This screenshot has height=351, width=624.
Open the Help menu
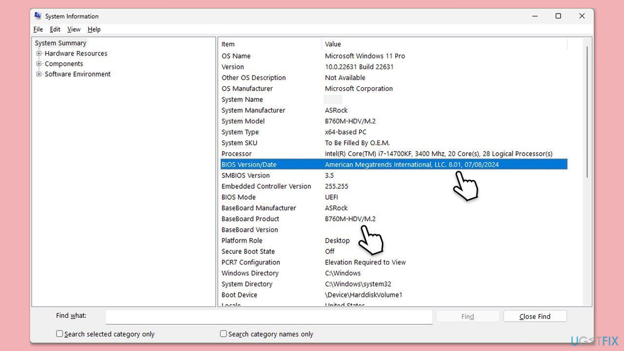coord(94,29)
